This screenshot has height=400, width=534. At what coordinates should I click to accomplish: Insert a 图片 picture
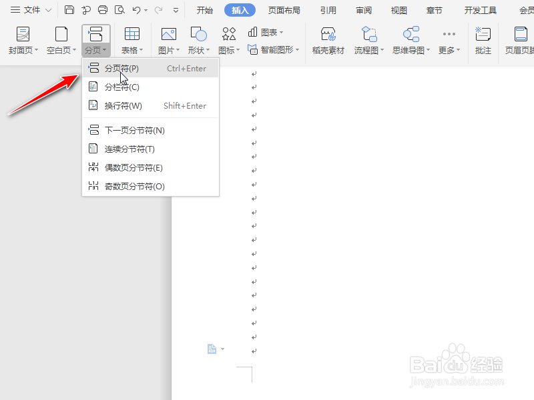[x=169, y=41]
